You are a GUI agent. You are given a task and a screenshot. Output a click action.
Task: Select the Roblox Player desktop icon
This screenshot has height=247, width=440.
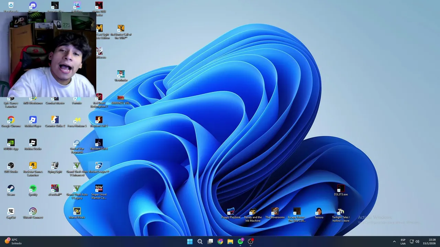click(33, 121)
